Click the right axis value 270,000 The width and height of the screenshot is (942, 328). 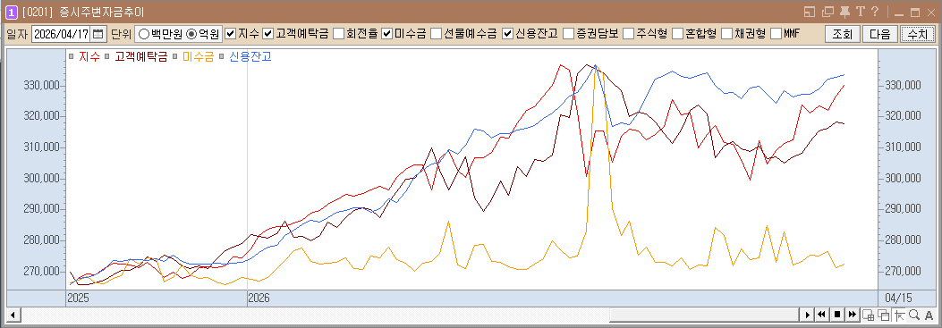903,272
